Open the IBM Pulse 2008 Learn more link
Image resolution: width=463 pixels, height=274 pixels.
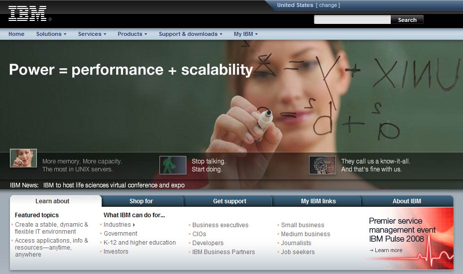[x=388, y=250]
